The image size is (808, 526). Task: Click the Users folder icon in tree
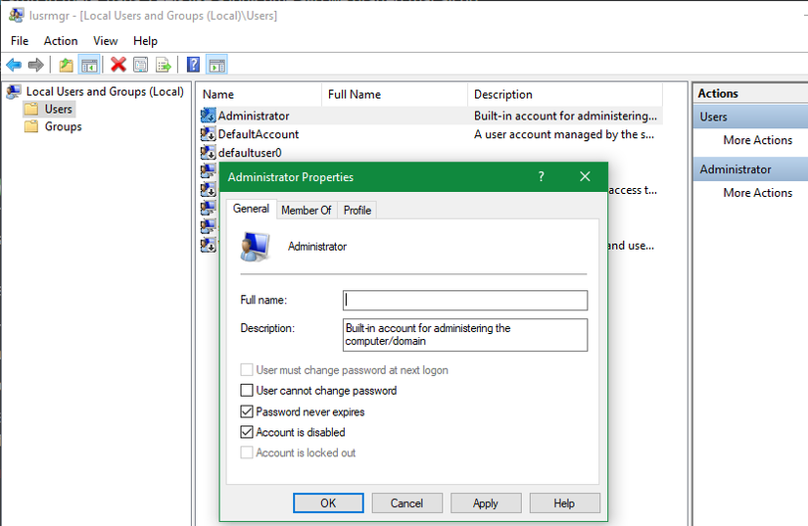point(31,109)
